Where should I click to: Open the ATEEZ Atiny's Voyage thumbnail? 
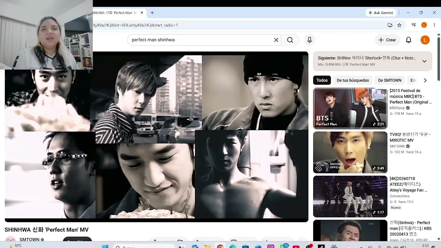[x=350, y=196]
